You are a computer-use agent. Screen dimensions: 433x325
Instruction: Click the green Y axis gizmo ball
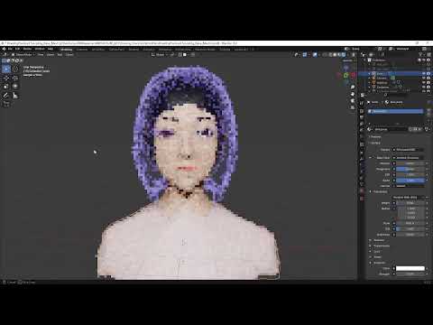345,75
